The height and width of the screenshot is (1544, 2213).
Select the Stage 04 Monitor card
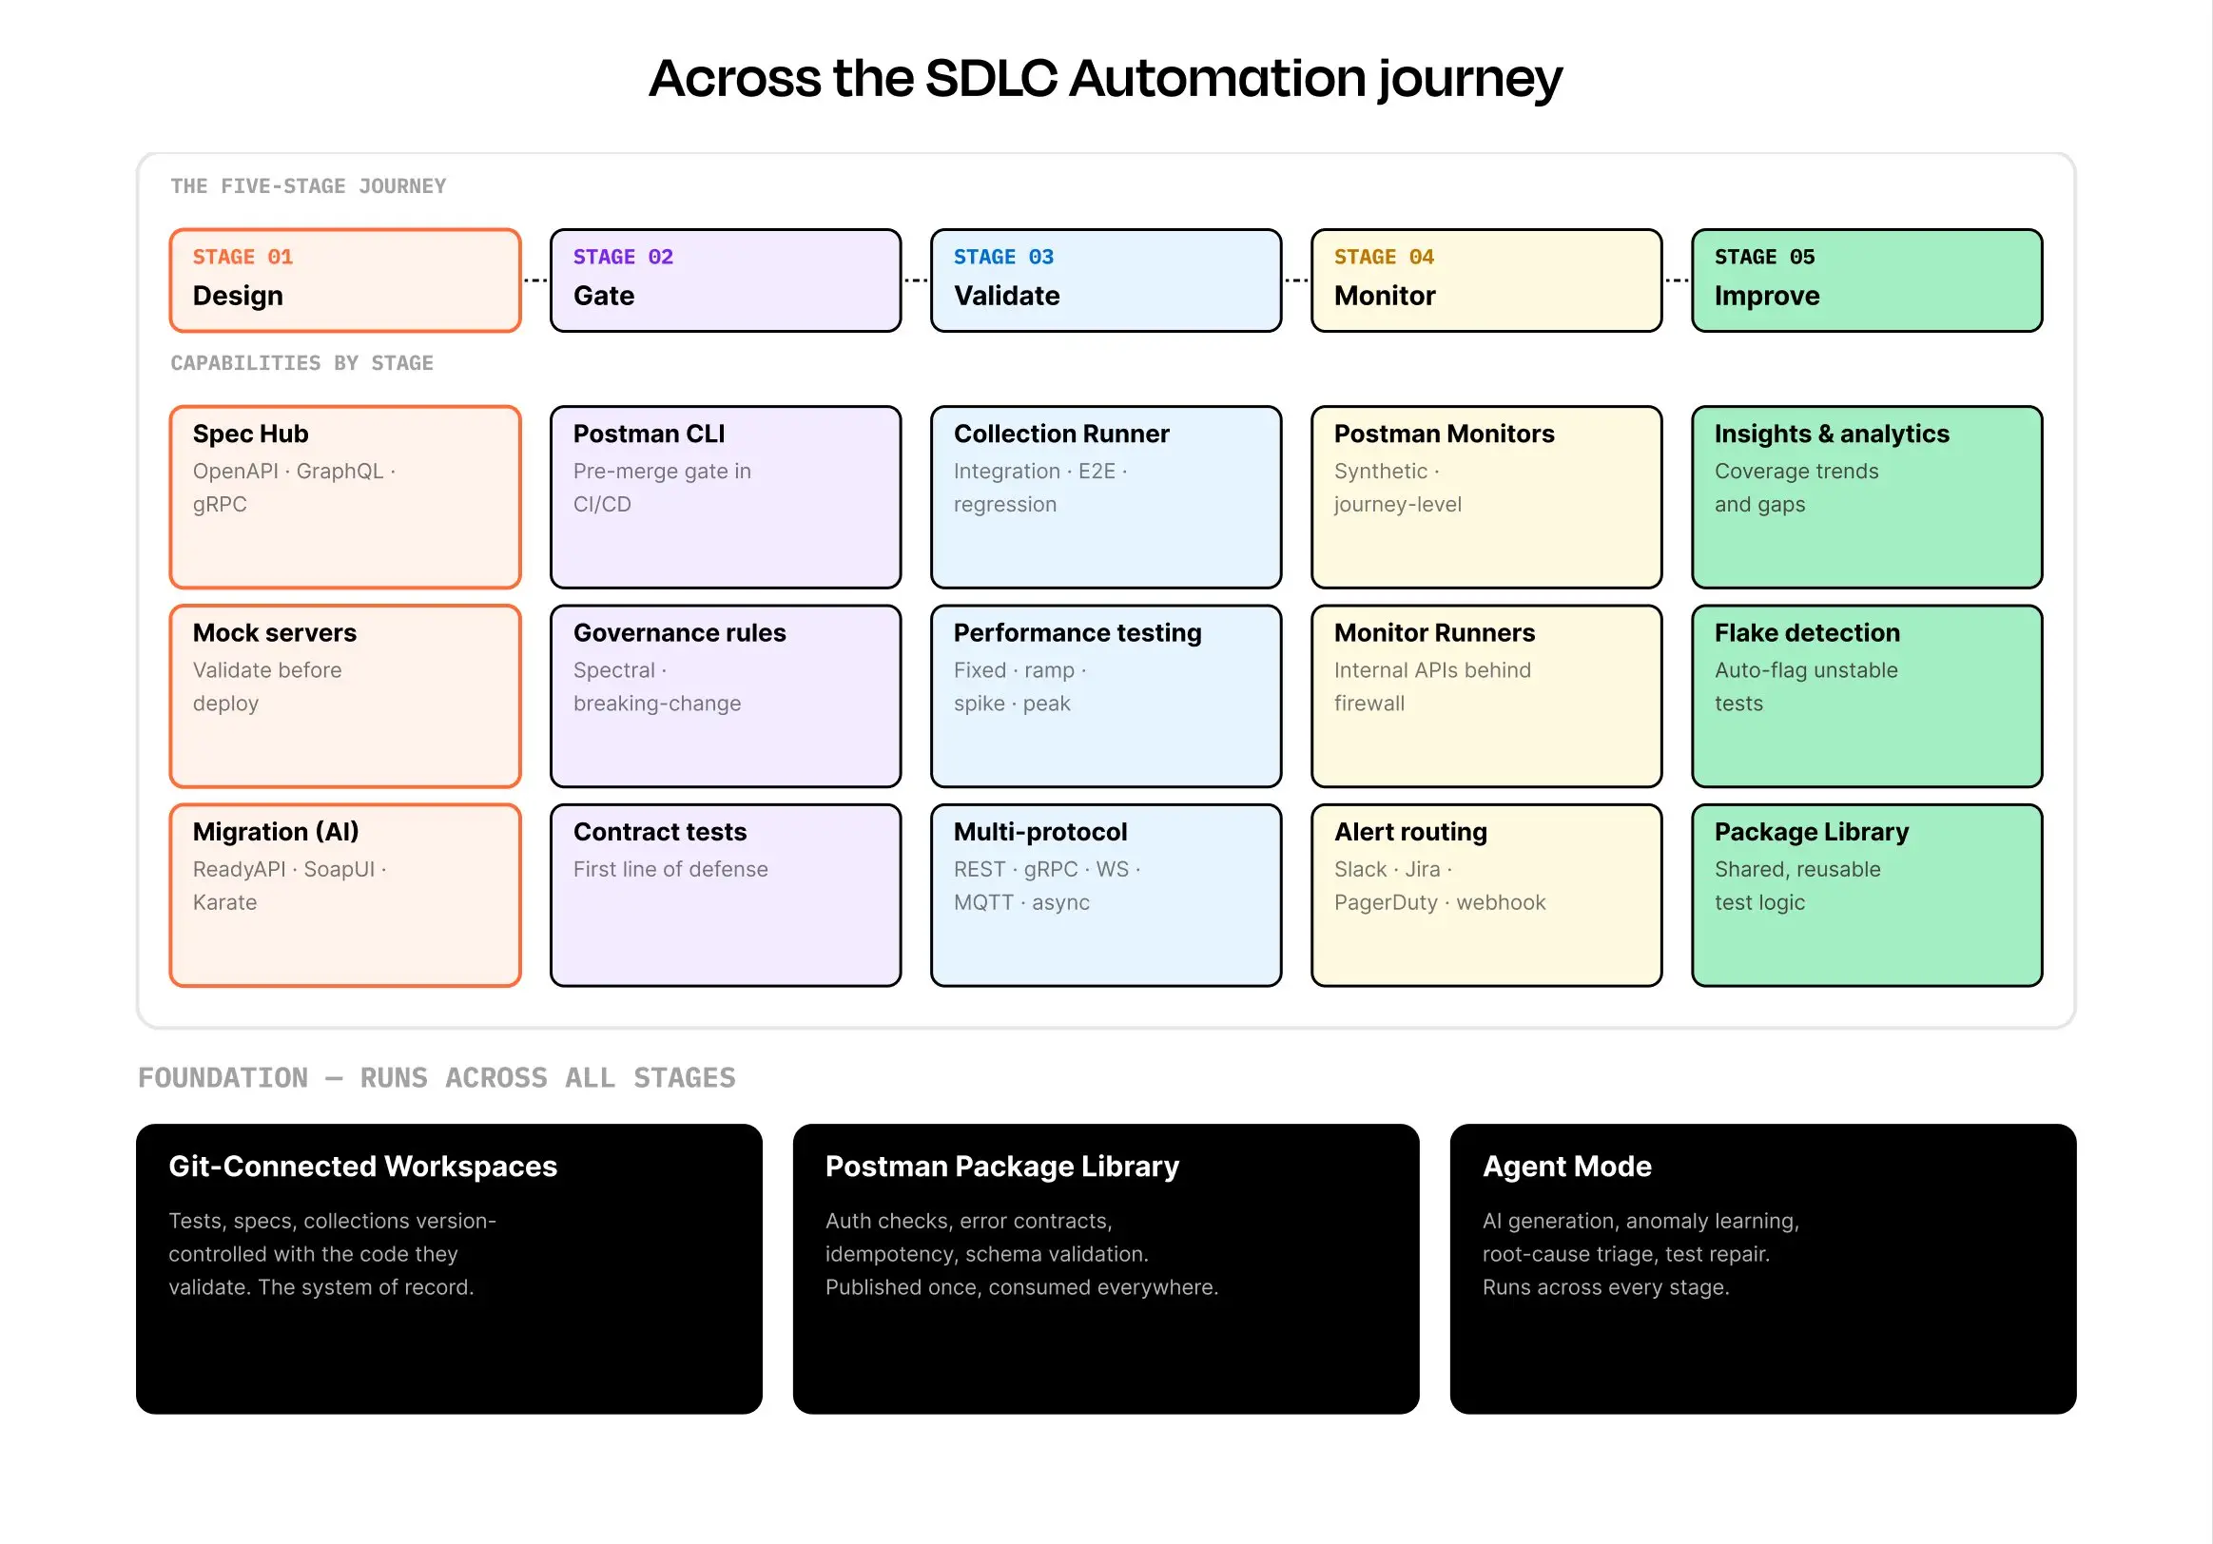1486,280
